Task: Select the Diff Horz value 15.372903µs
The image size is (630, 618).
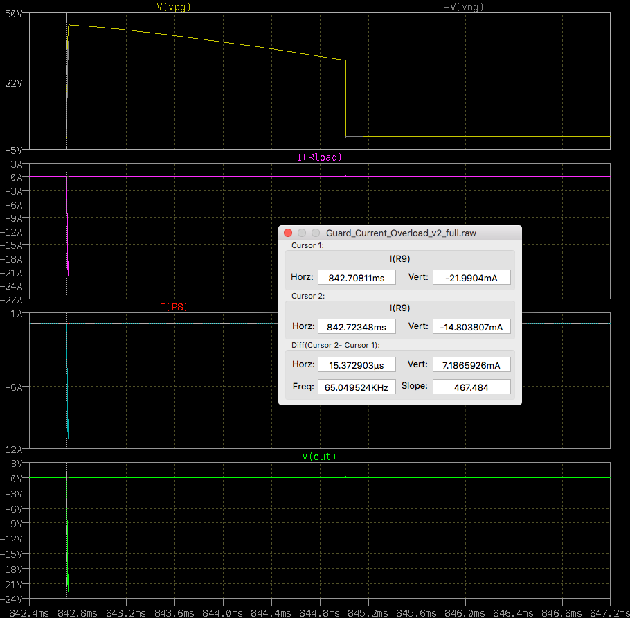Action: (x=357, y=364)
